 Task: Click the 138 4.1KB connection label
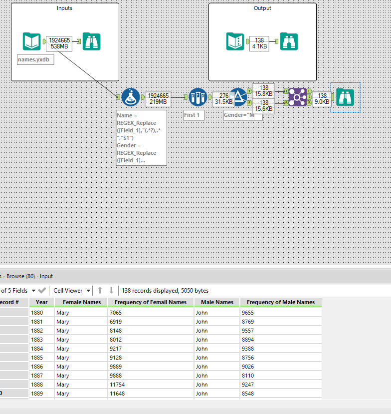(x=259, y=43)
